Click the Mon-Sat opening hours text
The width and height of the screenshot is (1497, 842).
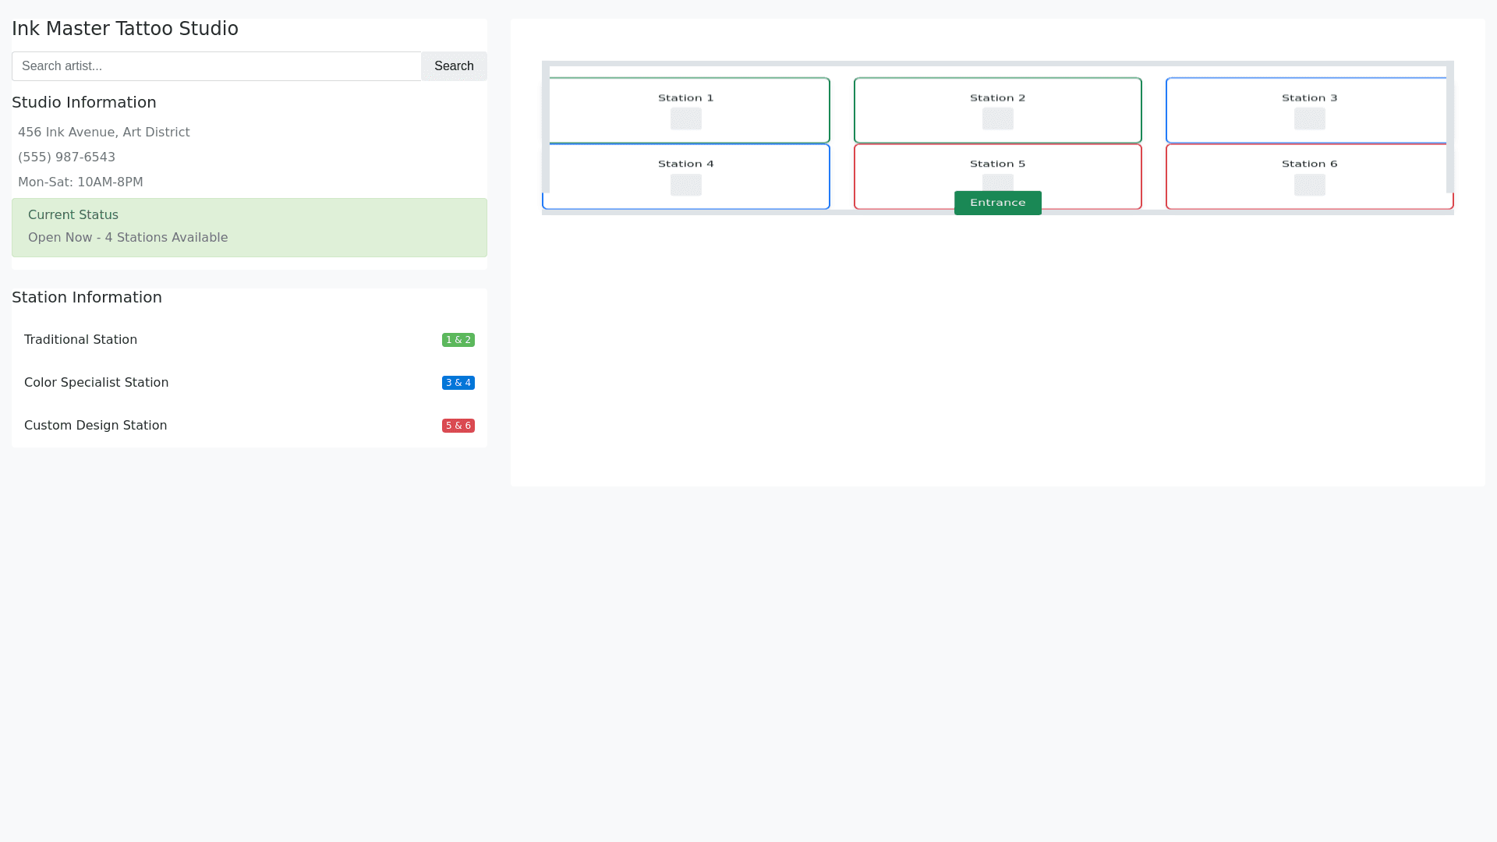pos(80,182)
